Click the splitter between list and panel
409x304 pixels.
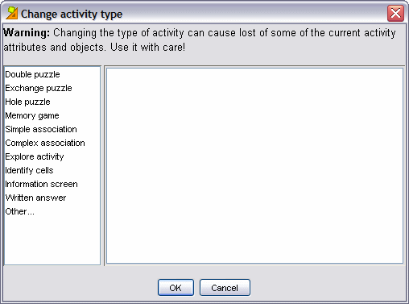click(x=102, y=165)
